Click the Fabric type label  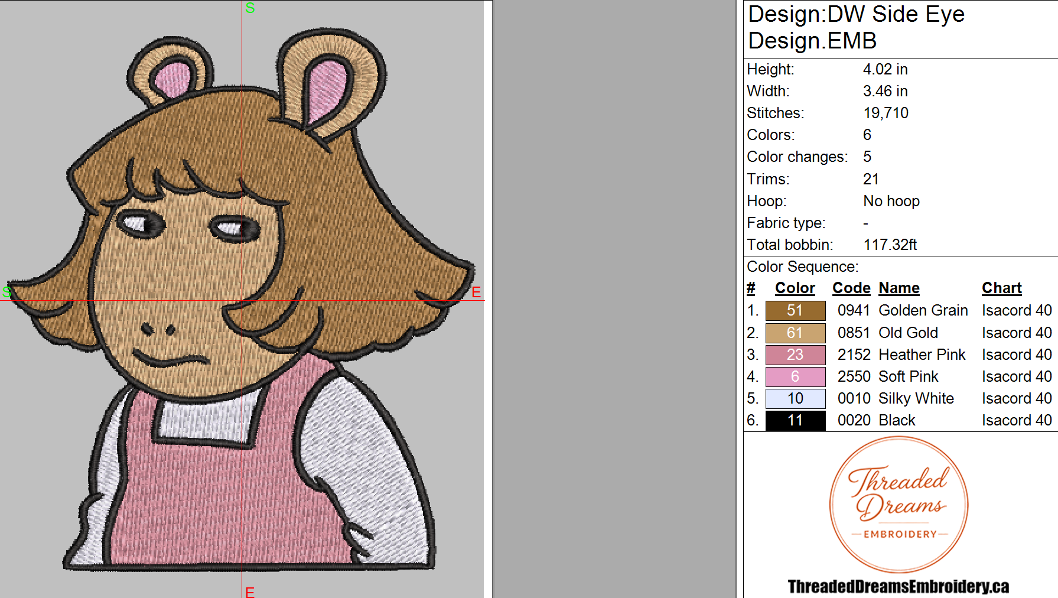[786, 223]
